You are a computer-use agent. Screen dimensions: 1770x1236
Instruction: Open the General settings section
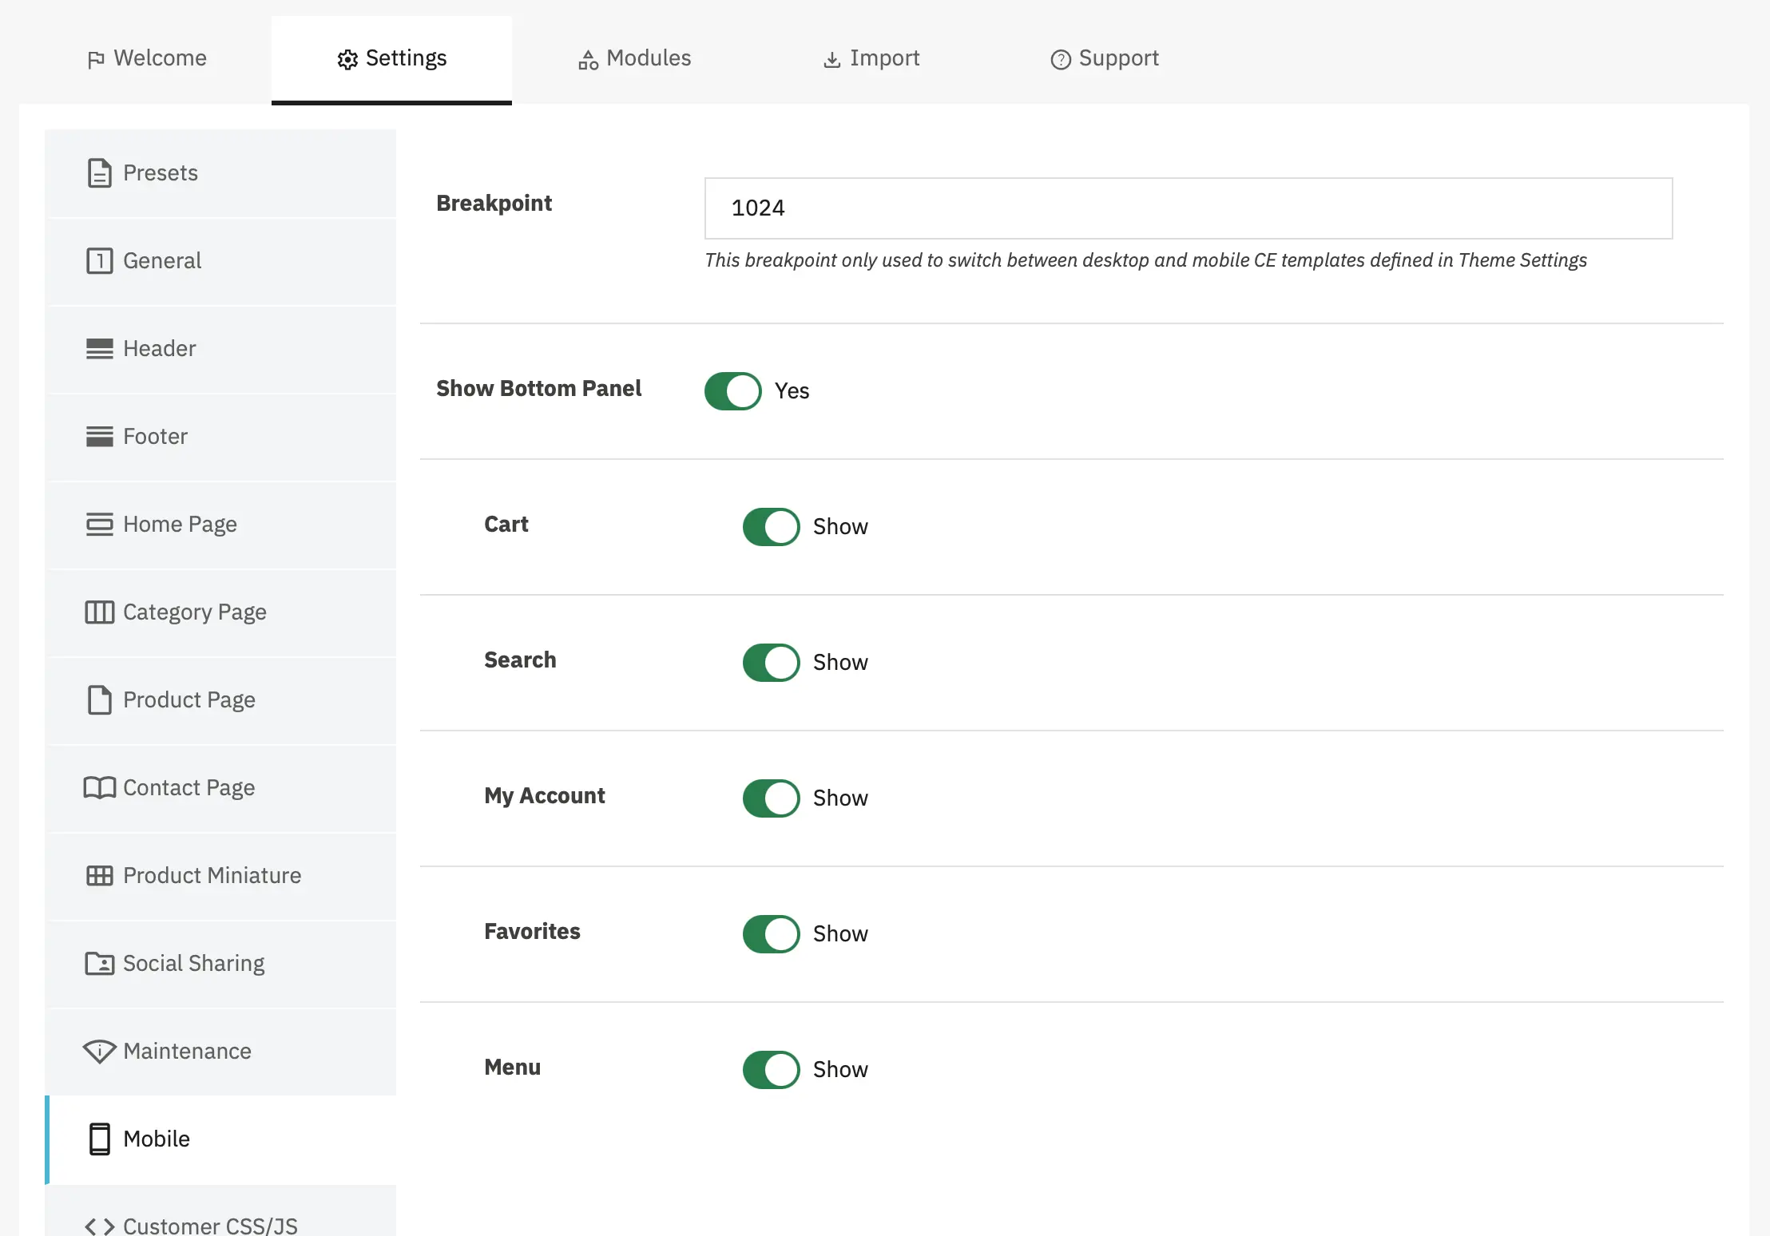[220, 261]
